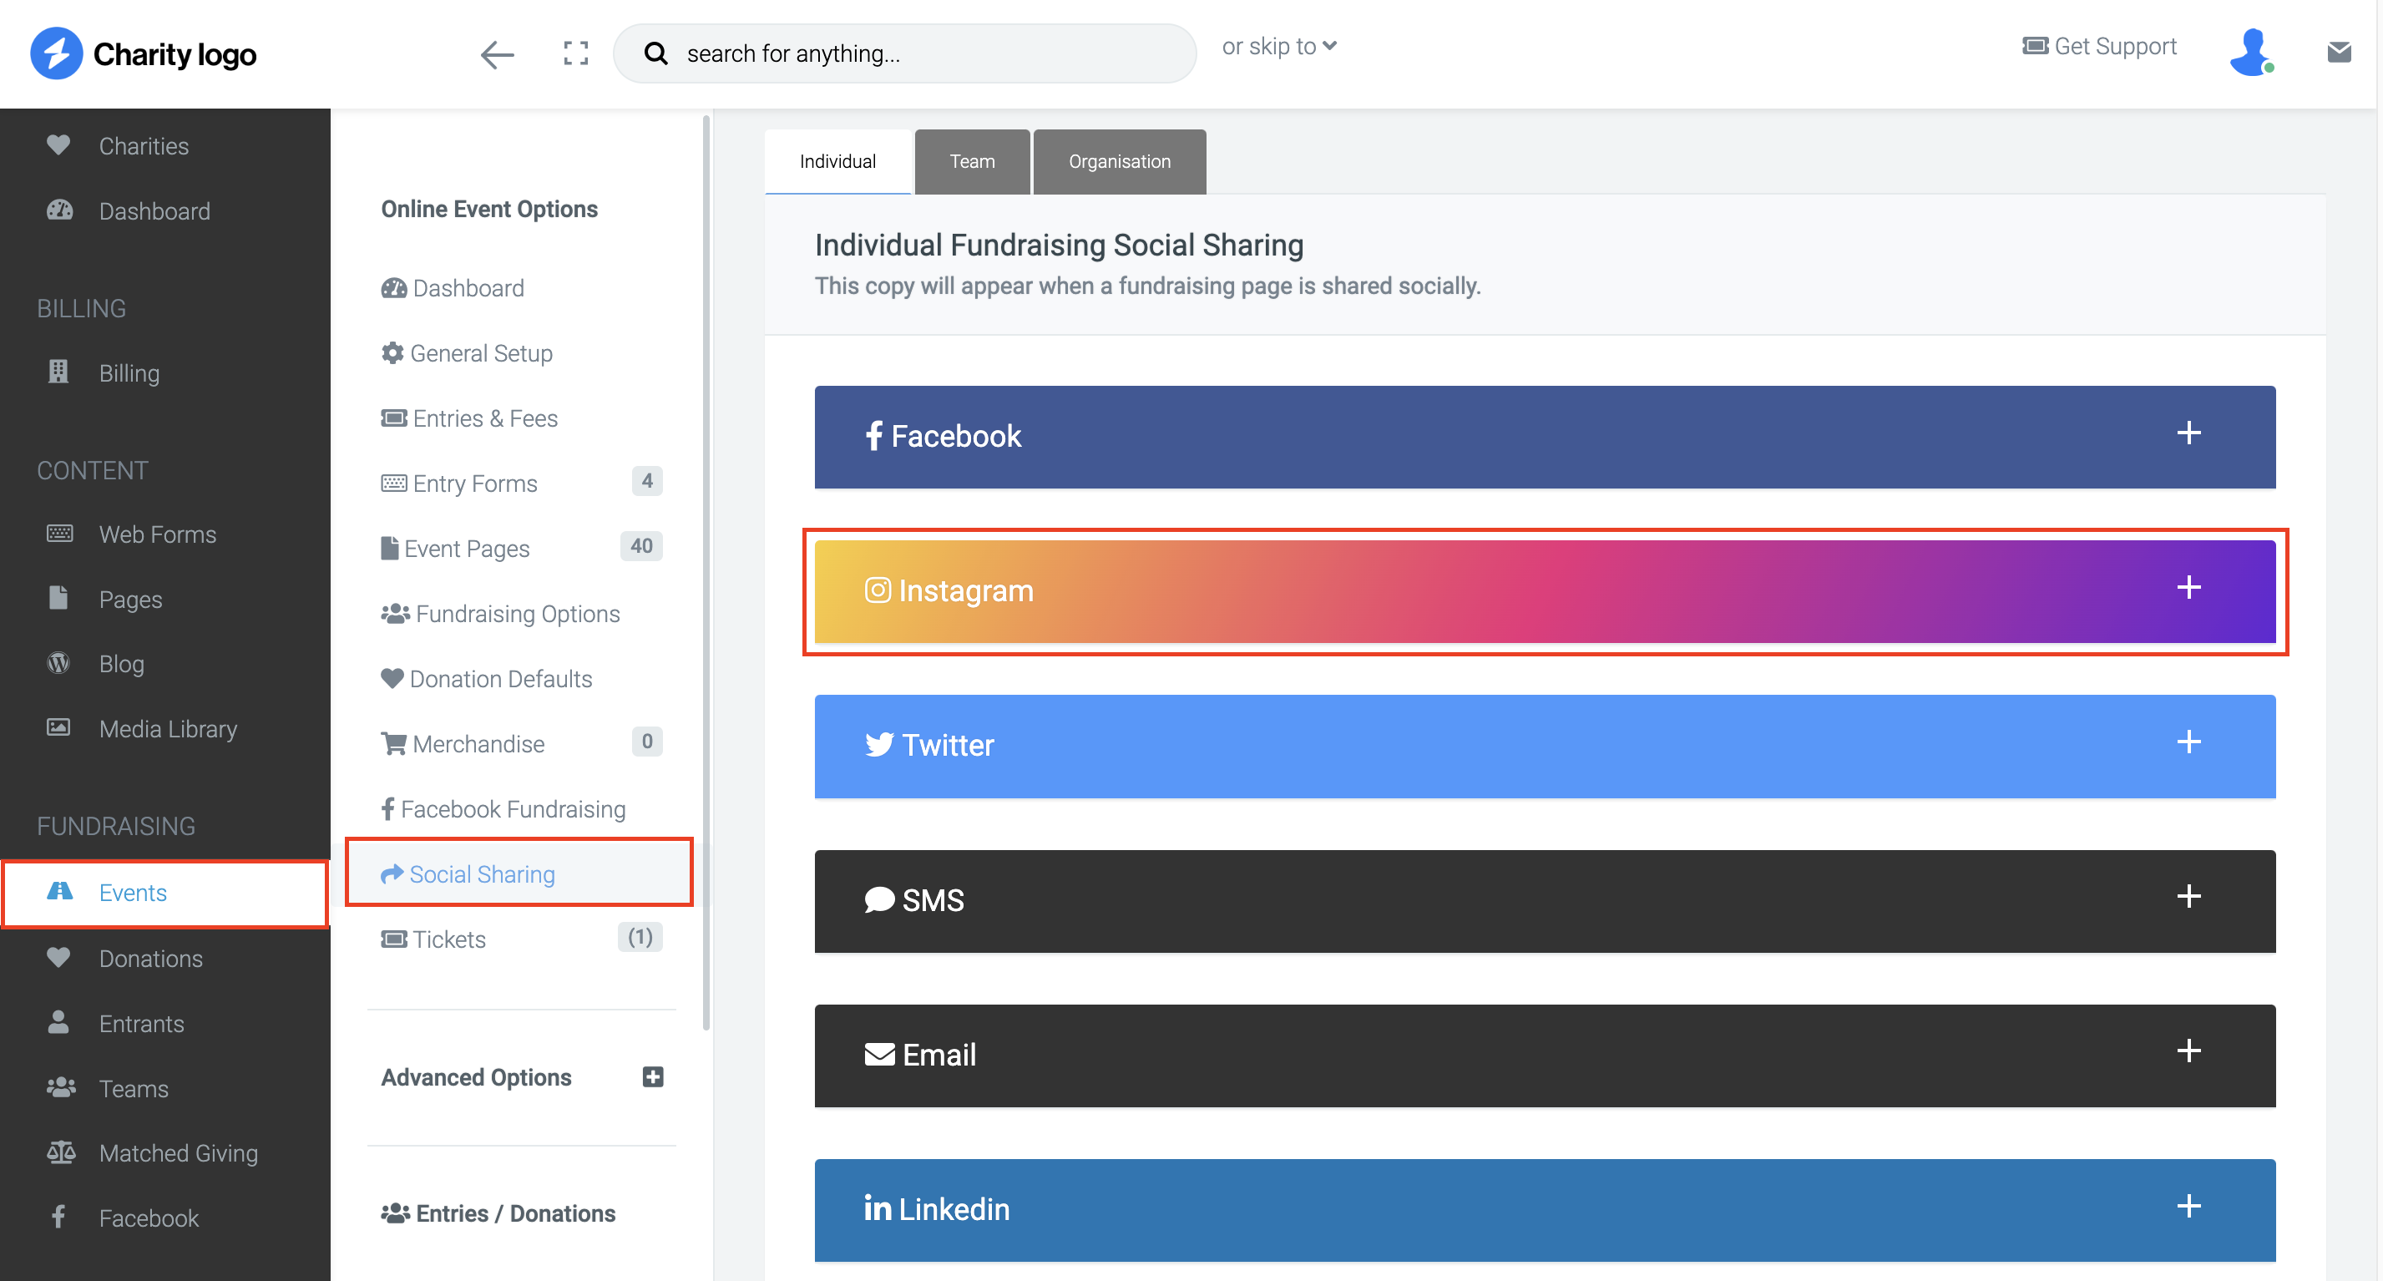
Task: Open Facebook Fundraising
Action: [x=503, y=809]
